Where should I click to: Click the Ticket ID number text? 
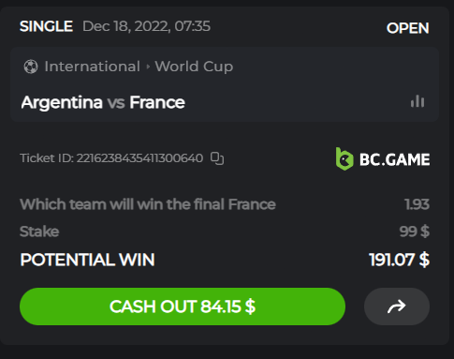click(139, 158)
